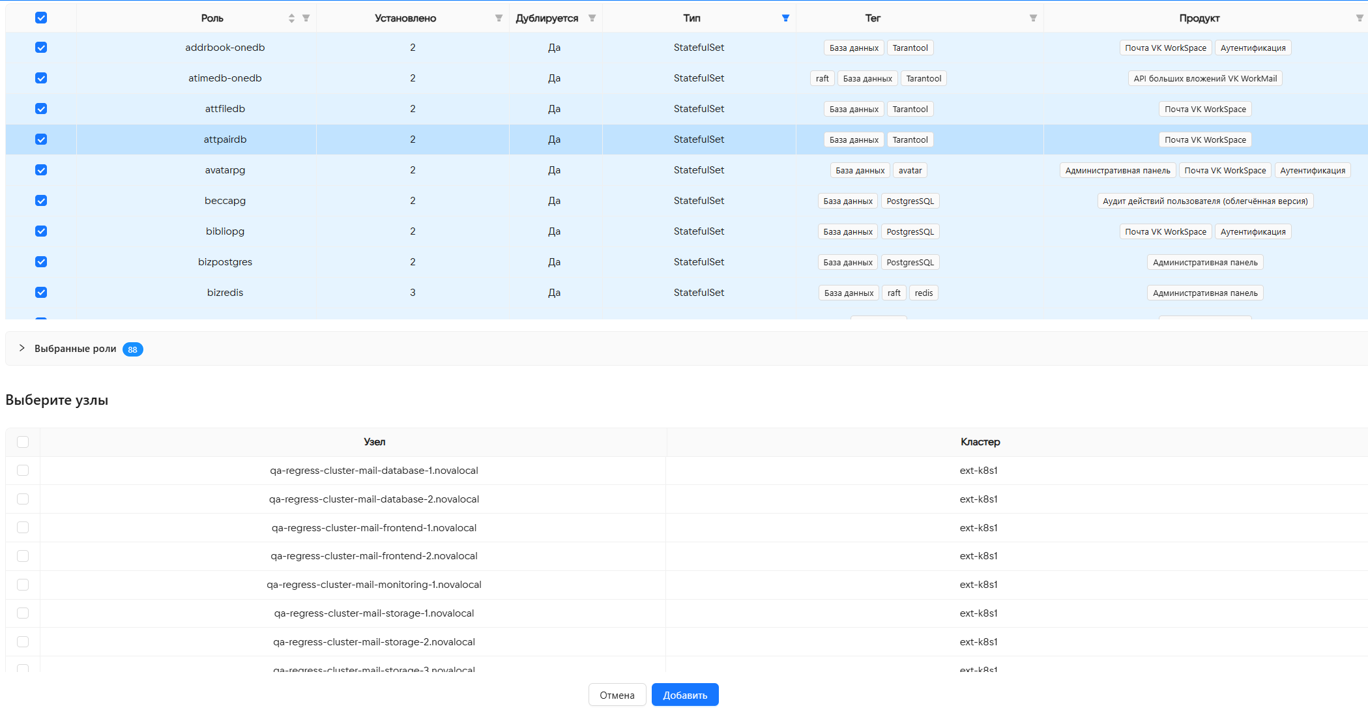Check the mail-storage-2 node checkbox

[23, 642]
